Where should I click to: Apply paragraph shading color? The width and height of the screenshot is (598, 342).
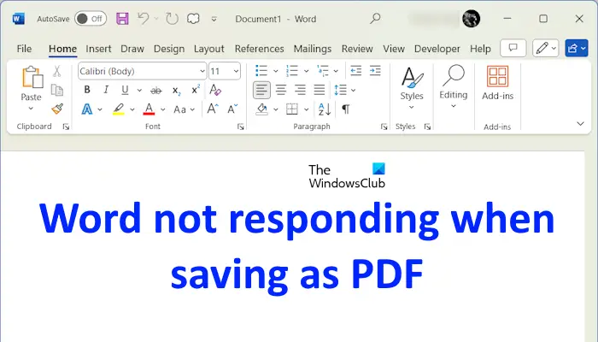click(x=262, y=109)
